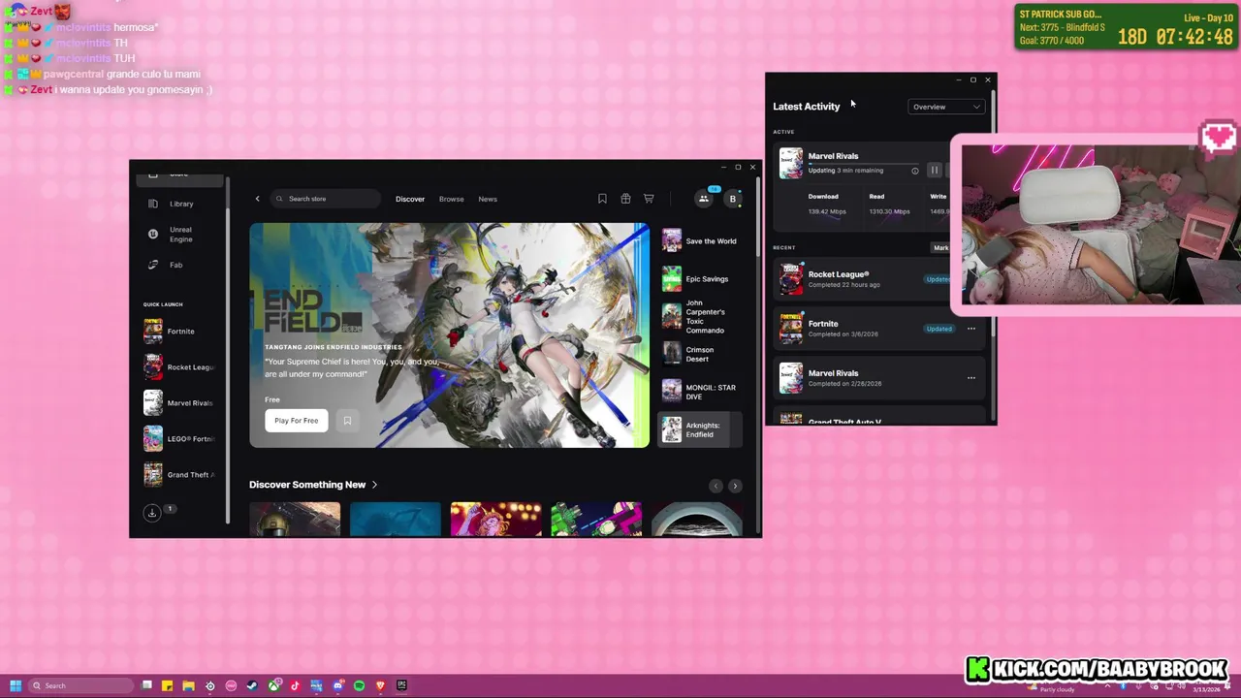
Task: Open Unreal Engine from the sidebar
Action: (x=180, y=235)
